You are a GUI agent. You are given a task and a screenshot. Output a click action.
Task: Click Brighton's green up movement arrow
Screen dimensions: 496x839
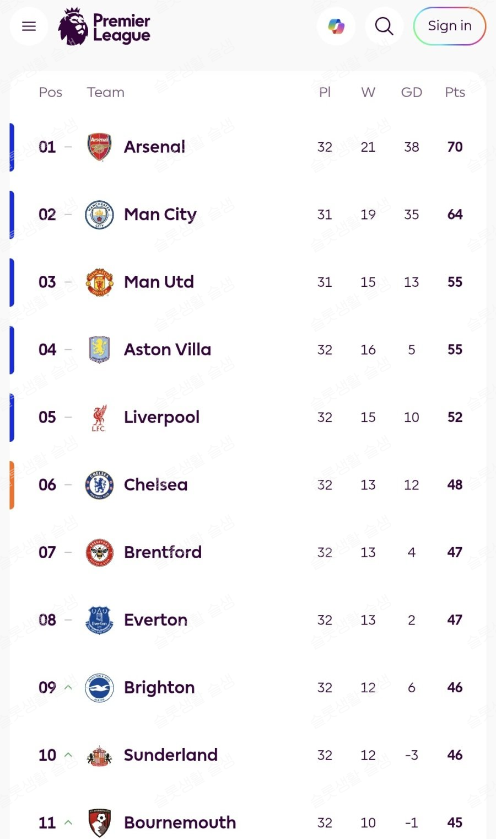(x=68, y=687)
